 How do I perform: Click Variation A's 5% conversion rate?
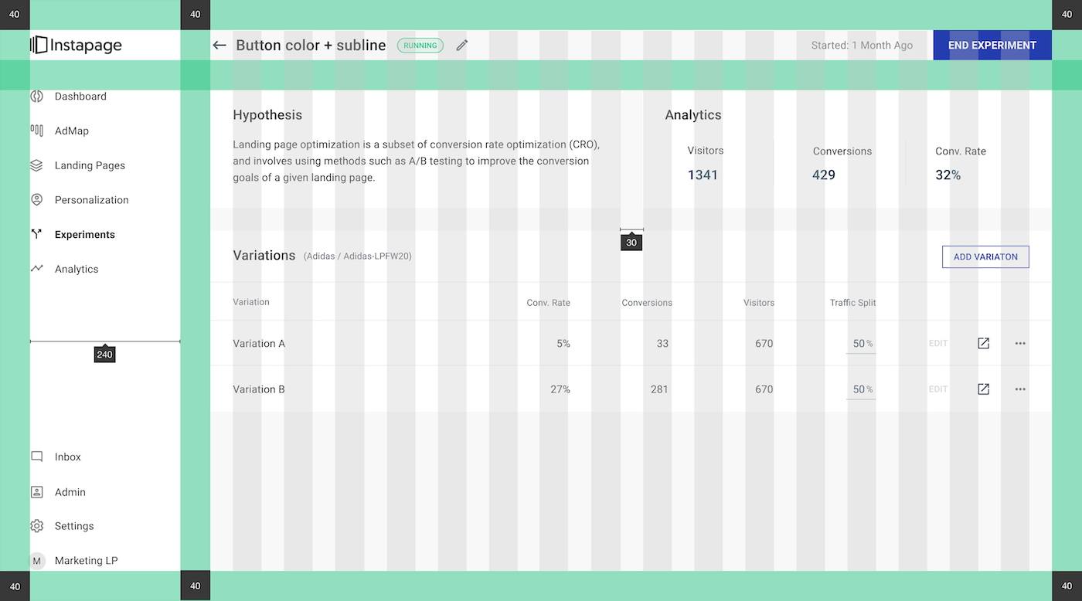(x=563, y=343)
